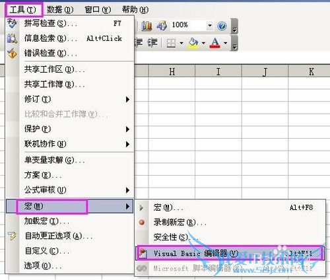Select column J header
The image size is (330, 280).
click(x=265, y=71)
